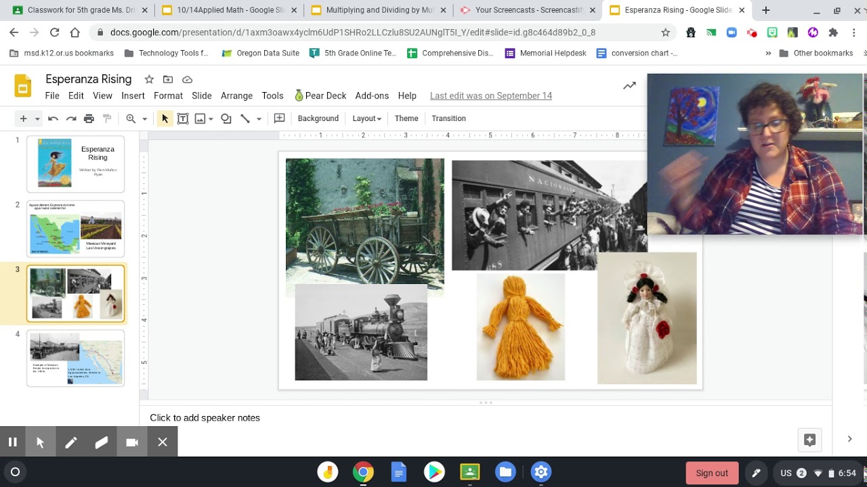Toggle the Screencastify mouse cursor focus
Image resolution: width=867 pixels, height=487 pixels.
[x=40, y=442]
